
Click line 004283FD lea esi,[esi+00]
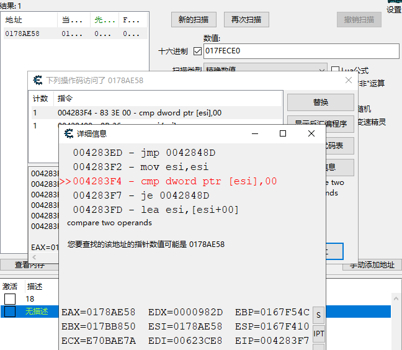[156, 210]
